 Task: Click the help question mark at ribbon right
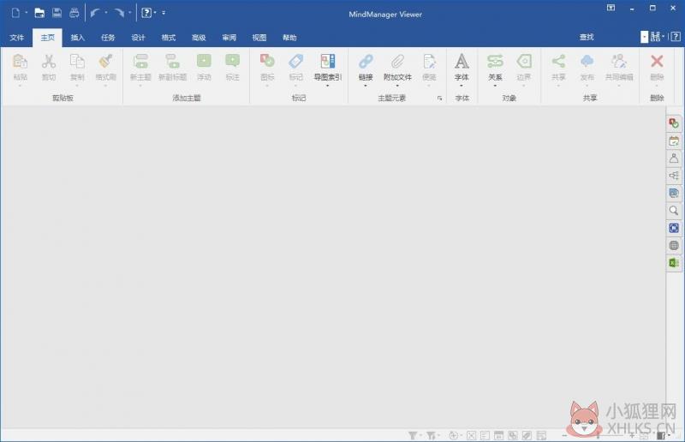pyautogui.click(x=676, y=37)
